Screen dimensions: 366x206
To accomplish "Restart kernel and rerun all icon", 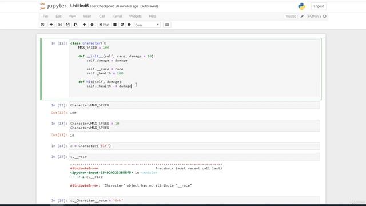I will click(x=129, y=25).
